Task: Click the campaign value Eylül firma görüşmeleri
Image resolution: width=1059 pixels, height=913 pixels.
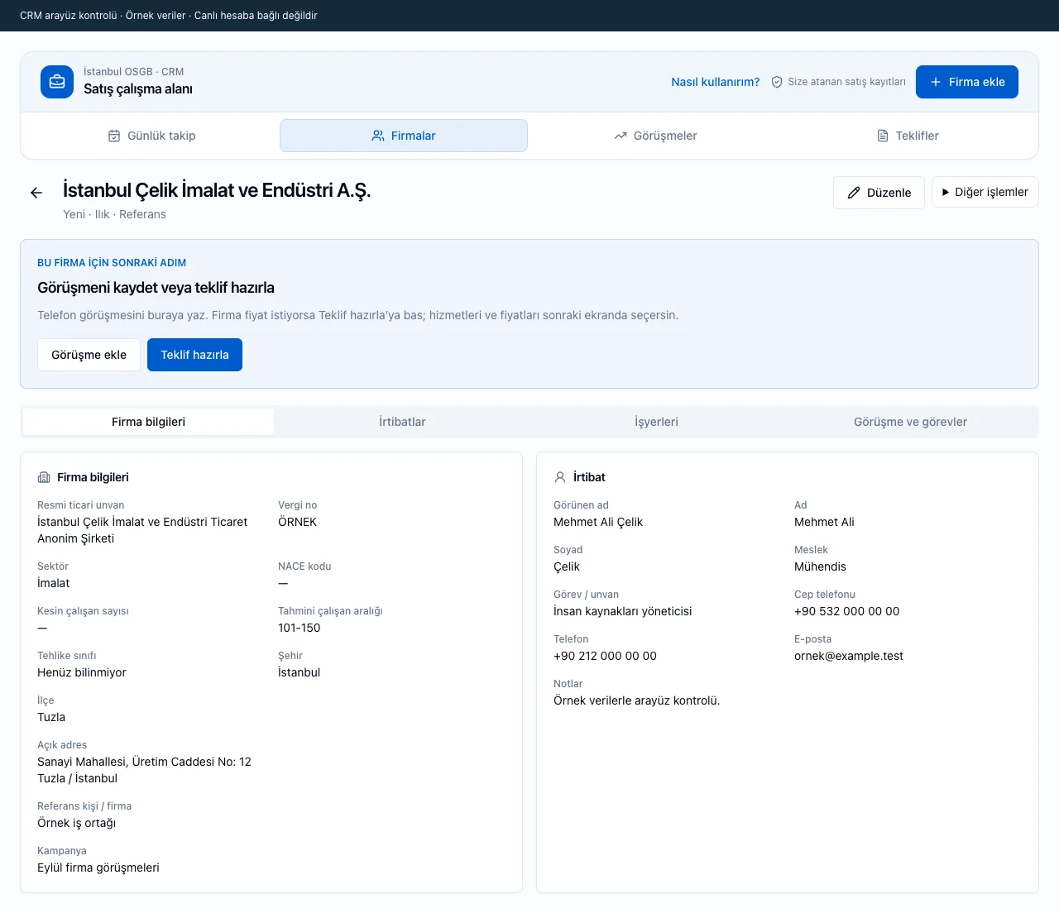Action: click(98, 868)
